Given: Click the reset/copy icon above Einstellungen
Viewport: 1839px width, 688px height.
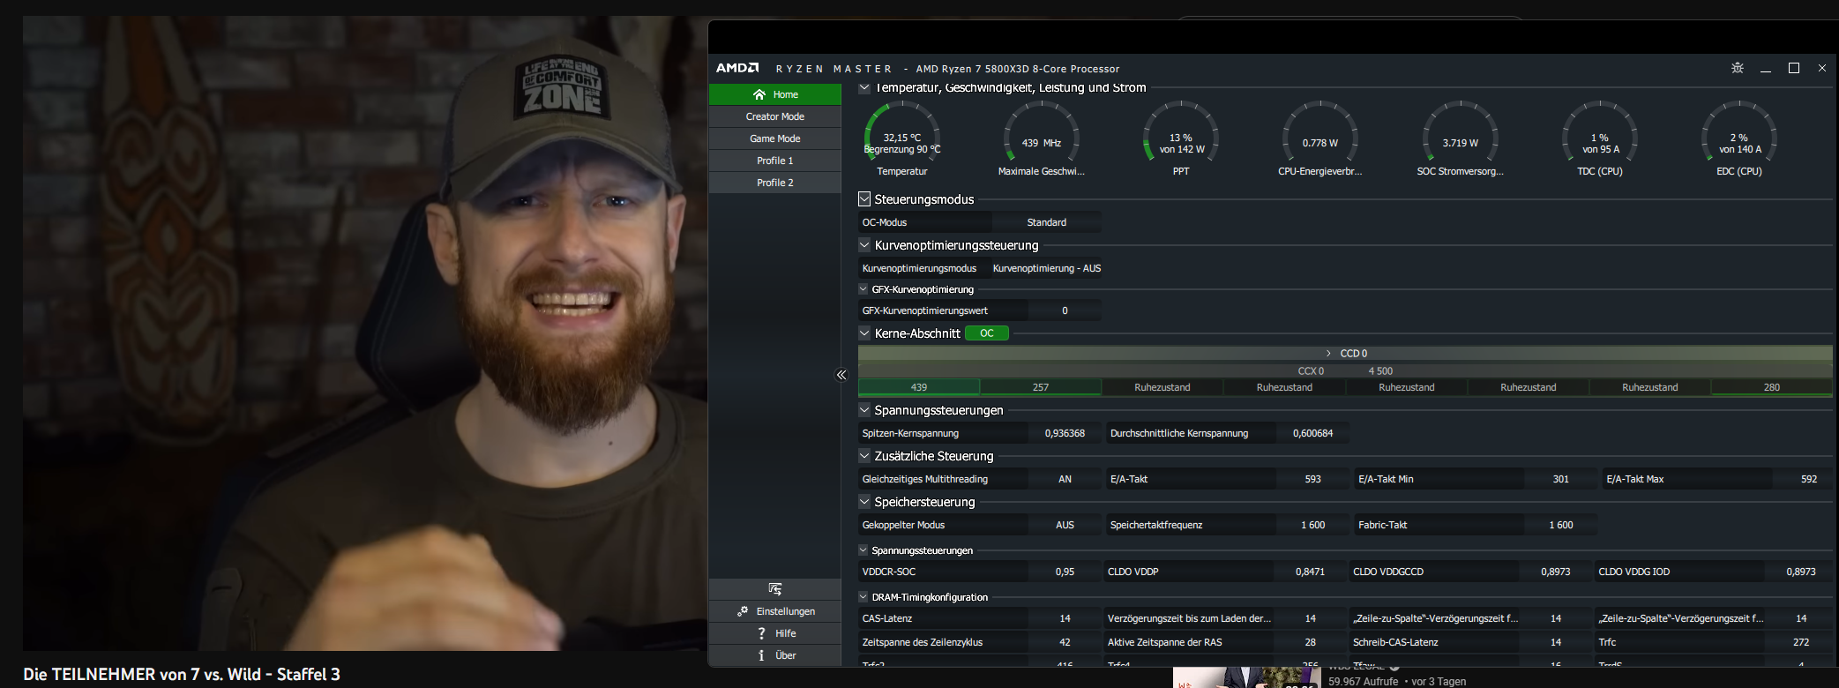Looking at the screenshot, I should click(775, 589).
